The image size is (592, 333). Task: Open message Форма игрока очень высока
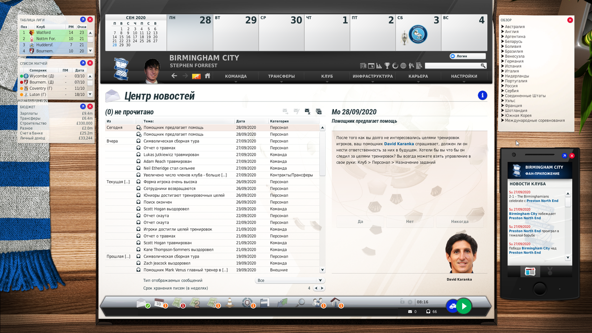[170, 182]
